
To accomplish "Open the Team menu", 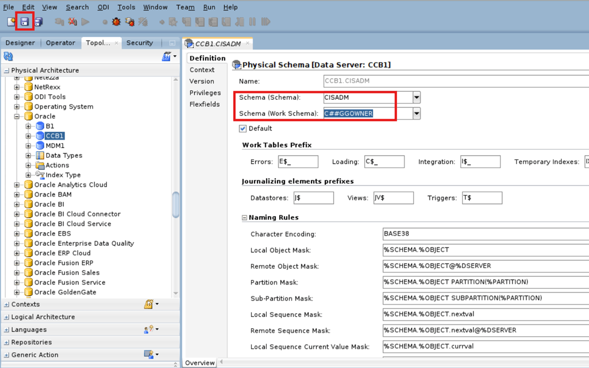I will (185, 7).
